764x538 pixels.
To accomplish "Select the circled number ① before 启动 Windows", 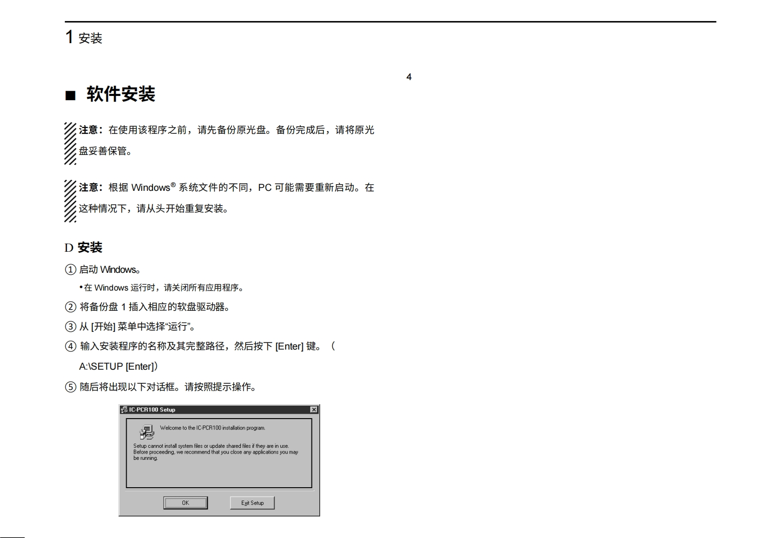I will [x=71, y=269].
